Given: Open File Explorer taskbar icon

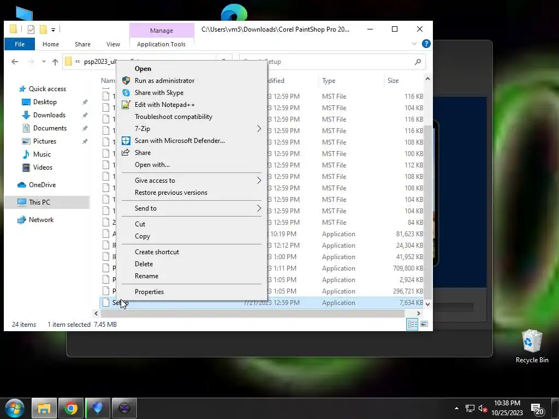Looking at the screenshot, I should 44,408.
